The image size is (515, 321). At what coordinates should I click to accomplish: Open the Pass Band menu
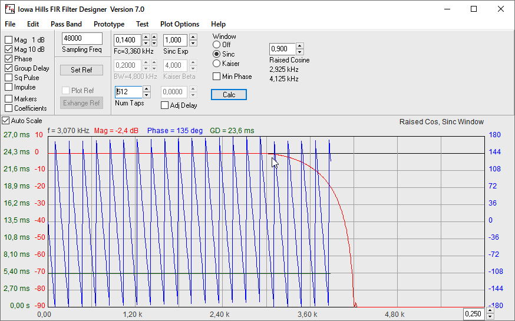(x=66, y=24)
